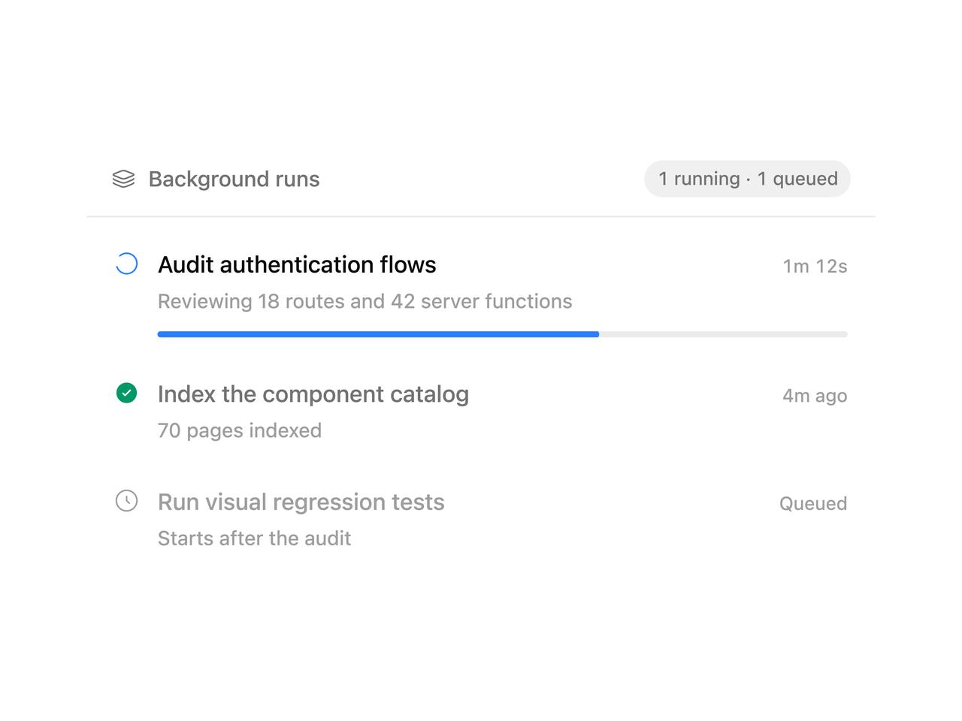Open the '1 running · 1 queued' status pill
This screenshot has height=721, width=962.
tap(747, 179)
